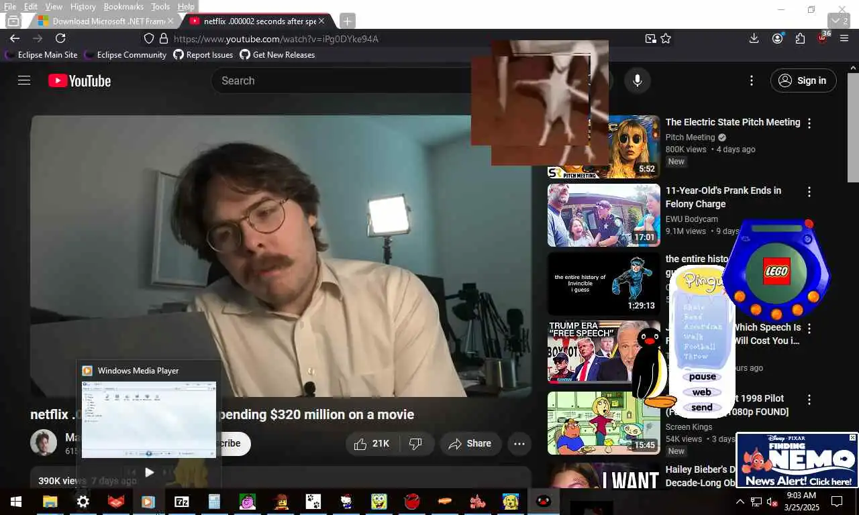
Task: Open the Edit menu
Action: [31, 7]
